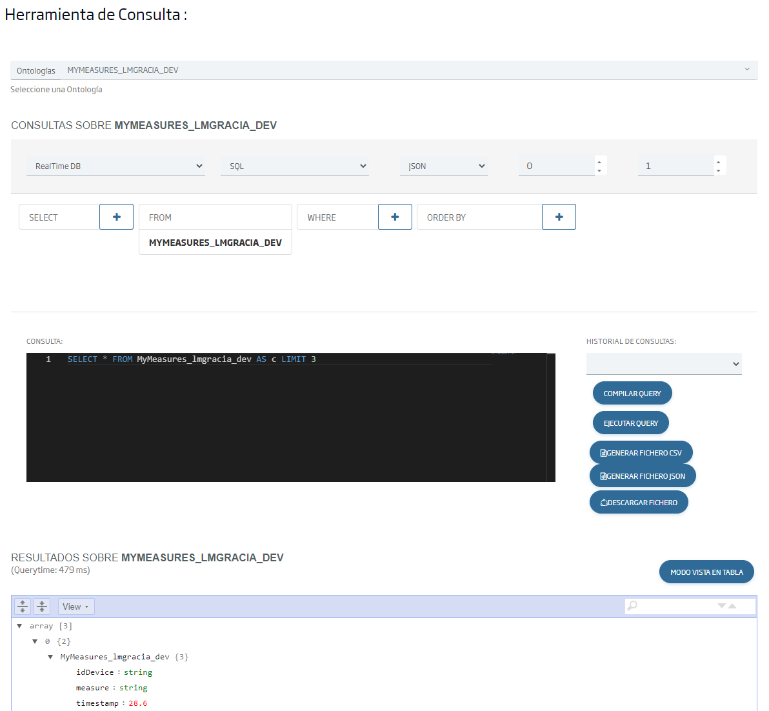The height and width of the screenshot is (711, 769).
Task: Collapse the MyMeasures_lmgracia_dev result node
Action: (50, 656)
